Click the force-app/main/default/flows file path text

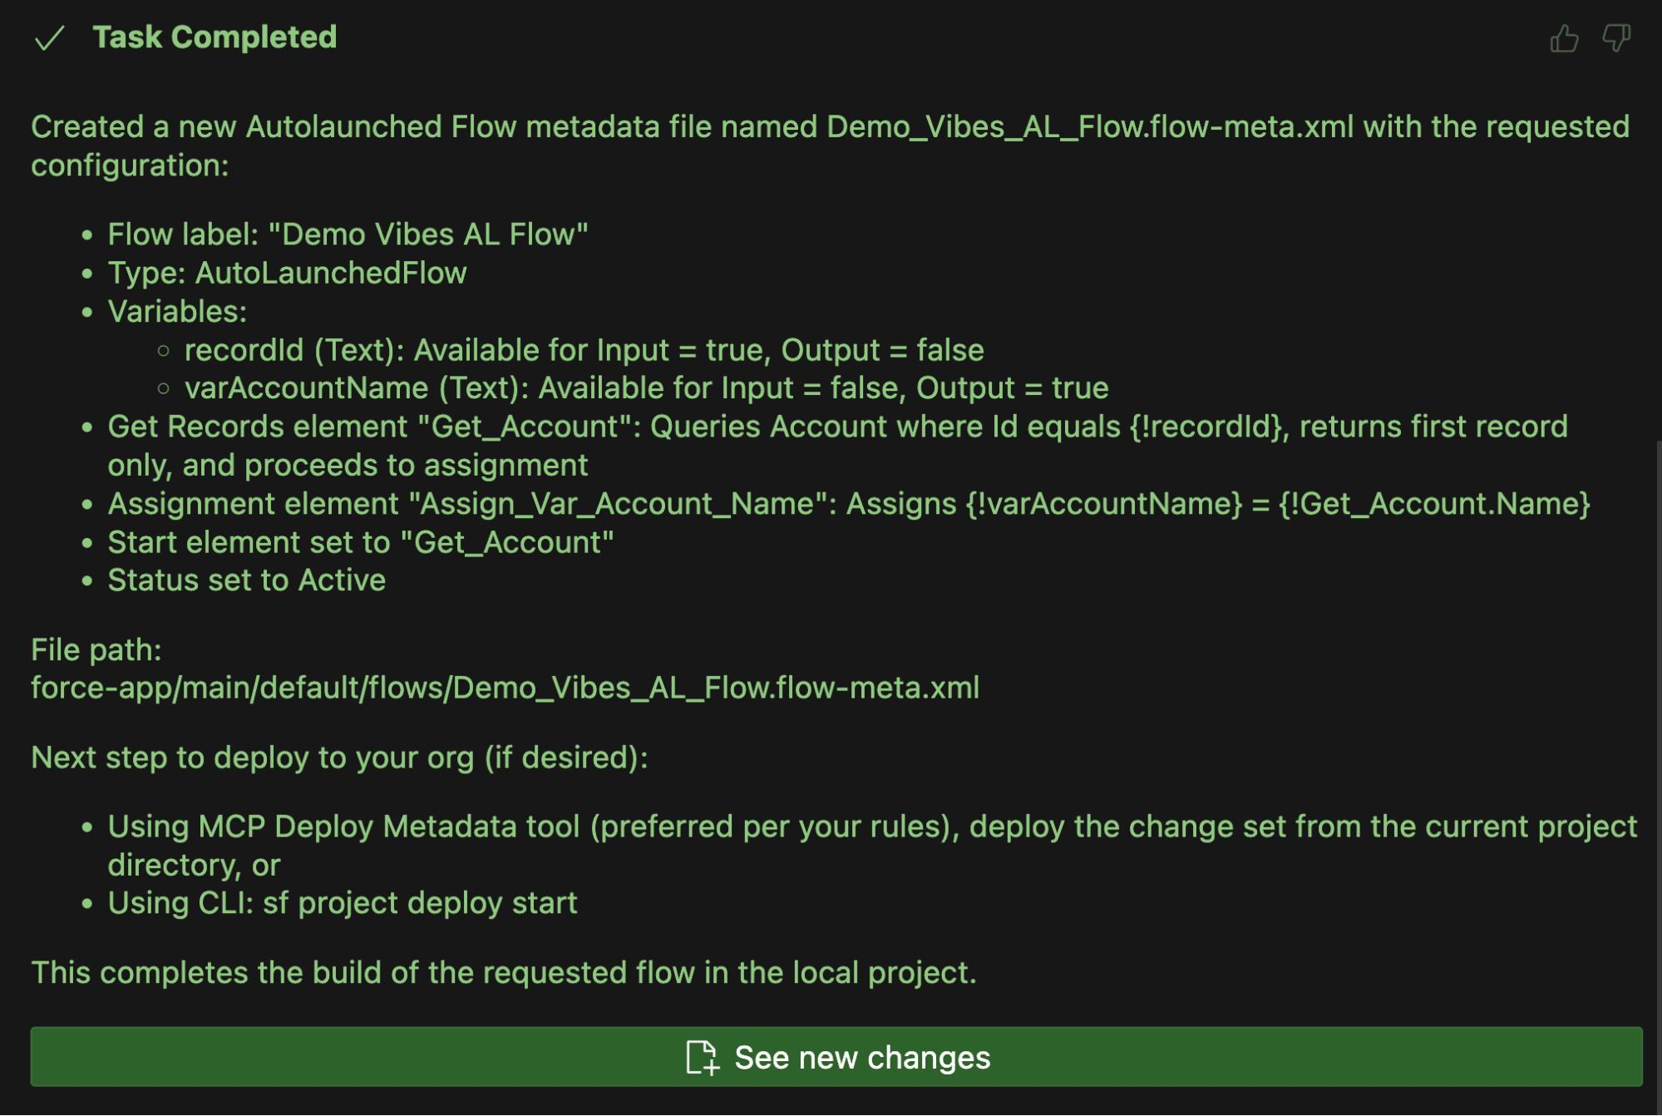coord(505,688)
